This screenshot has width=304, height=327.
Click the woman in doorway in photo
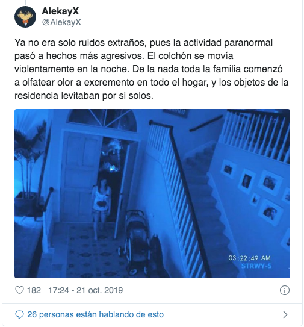(101, 207)
